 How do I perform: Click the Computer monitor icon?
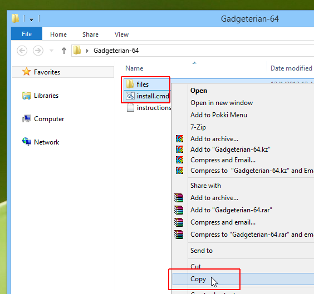(26, 118)
